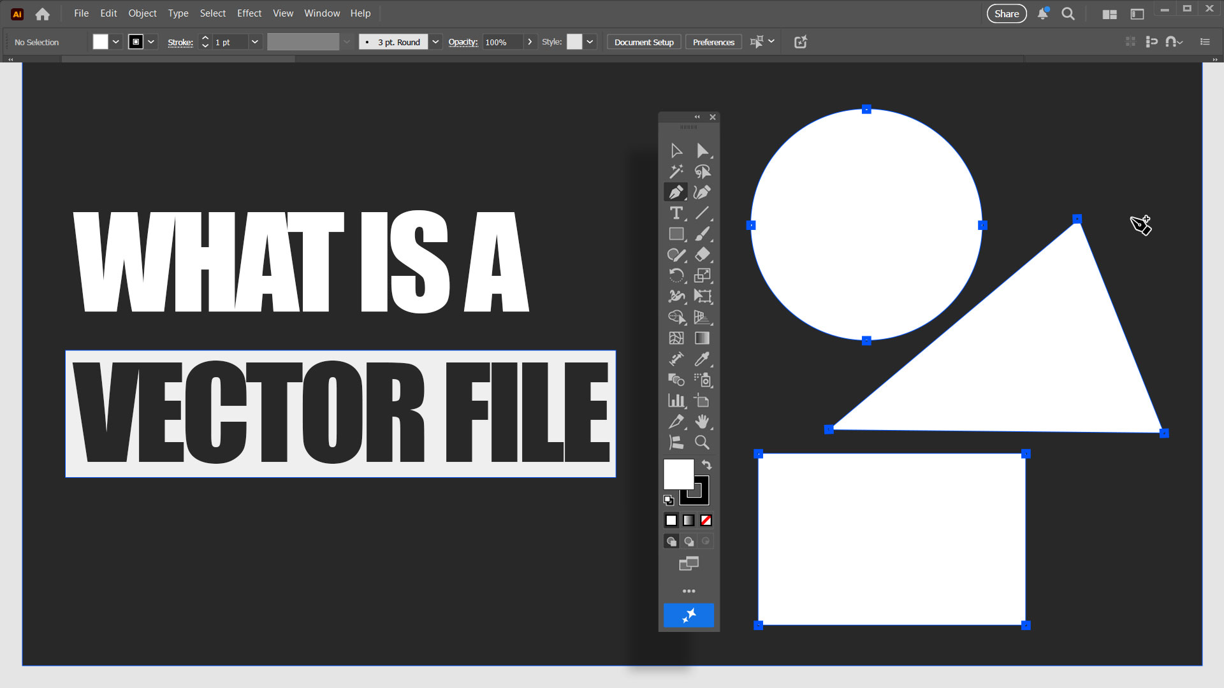
Task: Open the Object menu
Action: 142,13
